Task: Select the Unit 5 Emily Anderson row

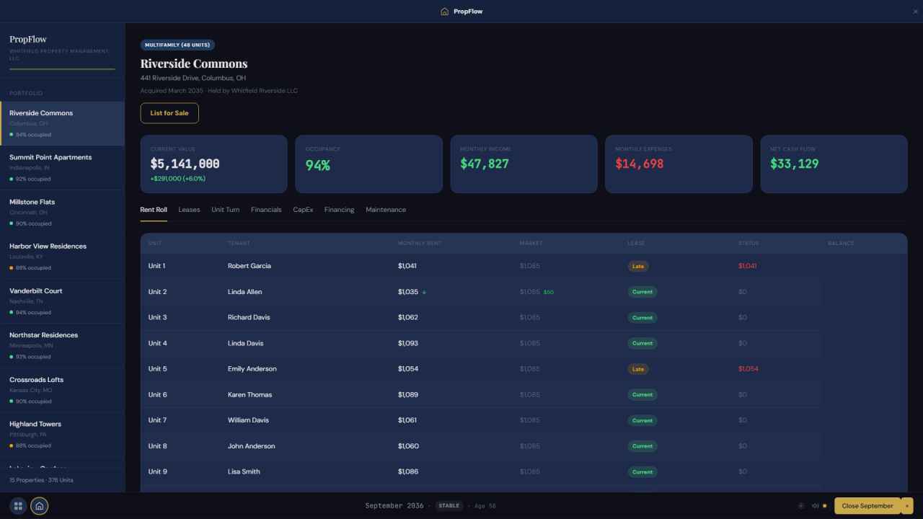Action: 524,369
